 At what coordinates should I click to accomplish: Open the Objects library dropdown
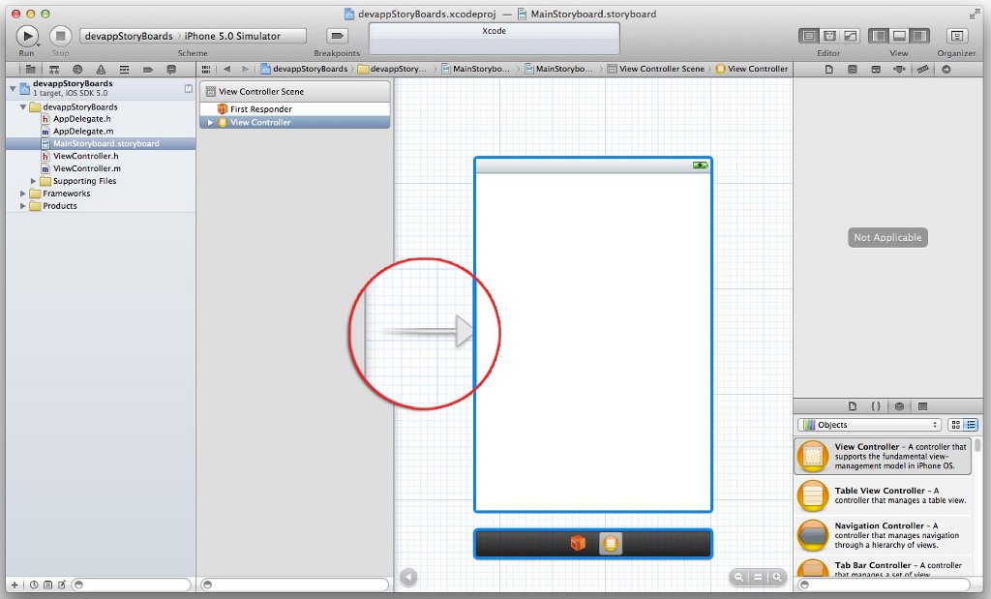[x=869, y=425]
